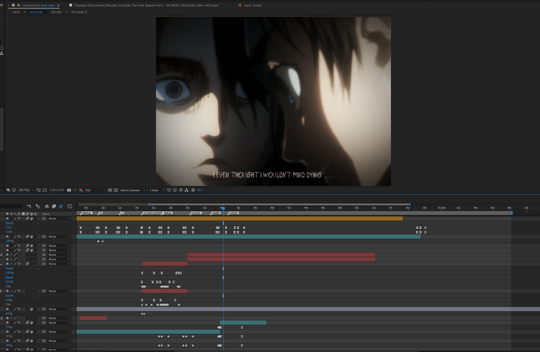Screen dimensions: 540x352
Task: Click the composition mini-flowchart icon
Action: click(29, 207)
